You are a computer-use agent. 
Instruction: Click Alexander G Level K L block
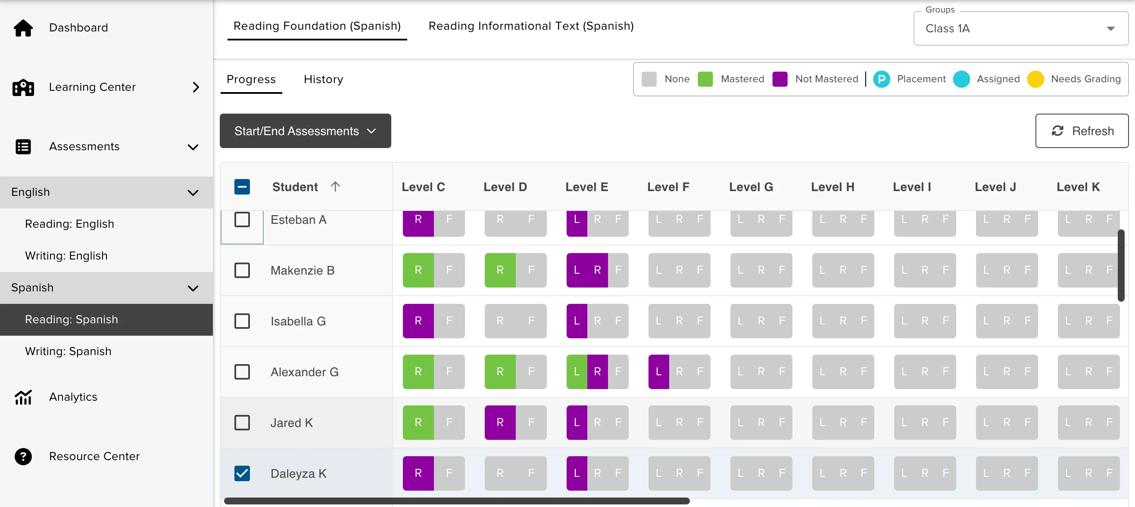tap(1068, 372)
